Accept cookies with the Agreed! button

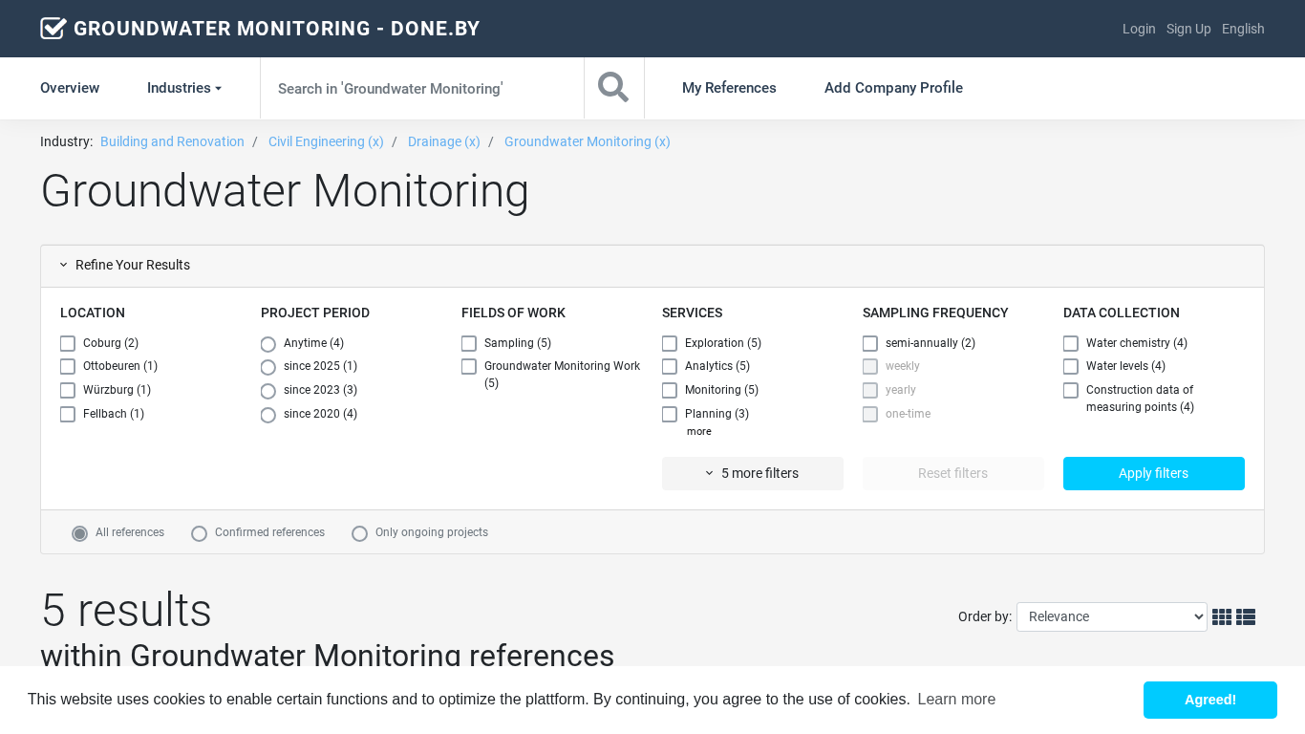(x=1209, y=700)
